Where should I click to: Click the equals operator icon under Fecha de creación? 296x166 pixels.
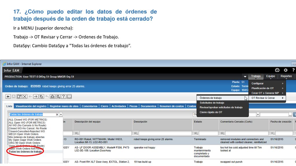click(272, 133)
